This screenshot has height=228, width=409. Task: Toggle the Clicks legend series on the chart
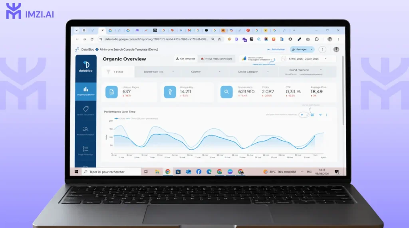[x=120, y=118]
